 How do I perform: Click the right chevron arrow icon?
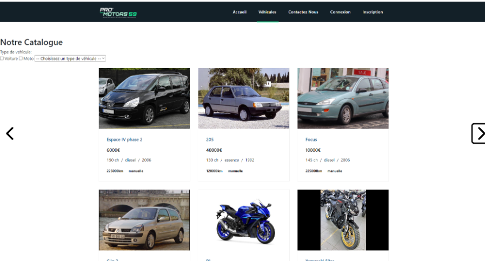coord(479,133)
